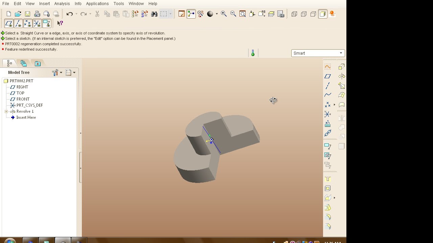Open the Smart selection filter dropdown

tap(318, 53)
